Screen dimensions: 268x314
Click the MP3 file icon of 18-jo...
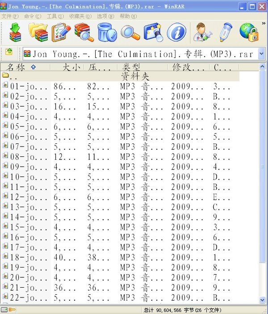pyautogui.click(x=5, y=256)
